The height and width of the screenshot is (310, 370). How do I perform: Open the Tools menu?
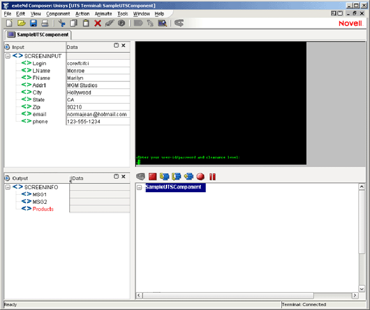(123, 14)
